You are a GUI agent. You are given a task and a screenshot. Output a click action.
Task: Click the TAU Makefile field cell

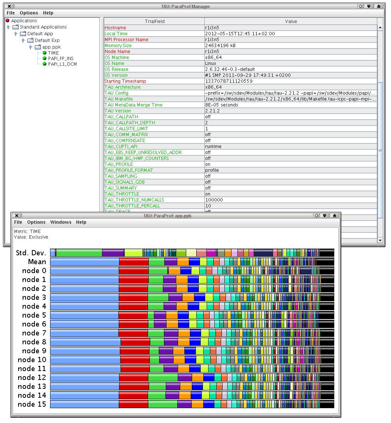[x=154, y=99]
